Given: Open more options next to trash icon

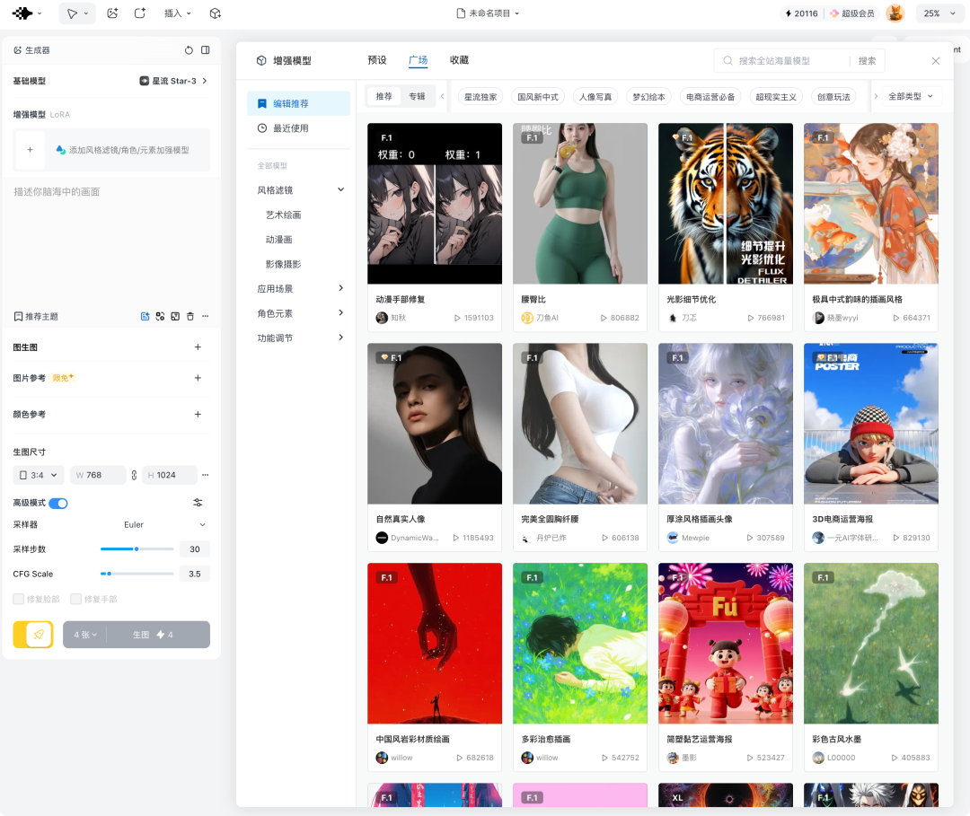Looking at the screenshot, I should point(206,317).
